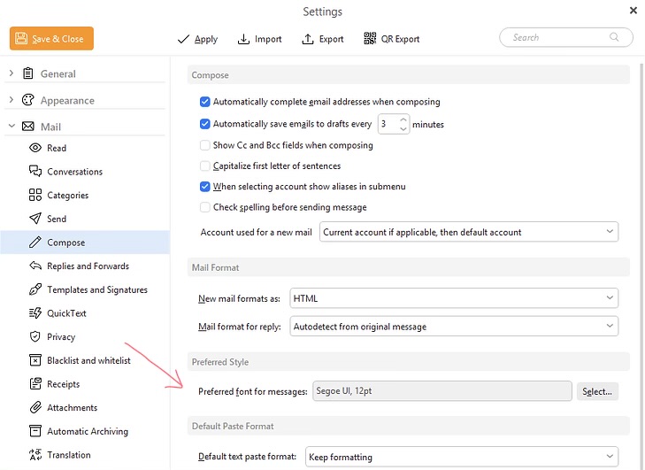Open the Read settings eye icon
Viewport: 645px width, 470px height.
(35, 148)
